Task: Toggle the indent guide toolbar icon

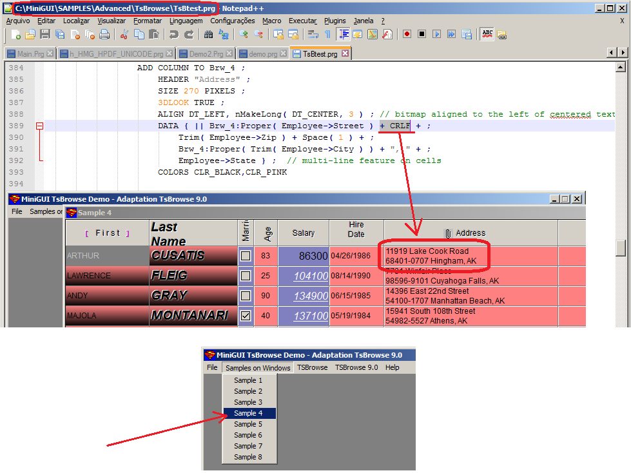Action: pyautogui.click(x=344, y=35)
